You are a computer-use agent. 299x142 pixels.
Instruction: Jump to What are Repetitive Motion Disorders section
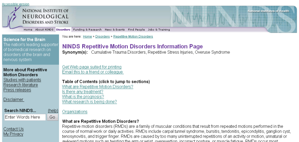tap(98, 87)
